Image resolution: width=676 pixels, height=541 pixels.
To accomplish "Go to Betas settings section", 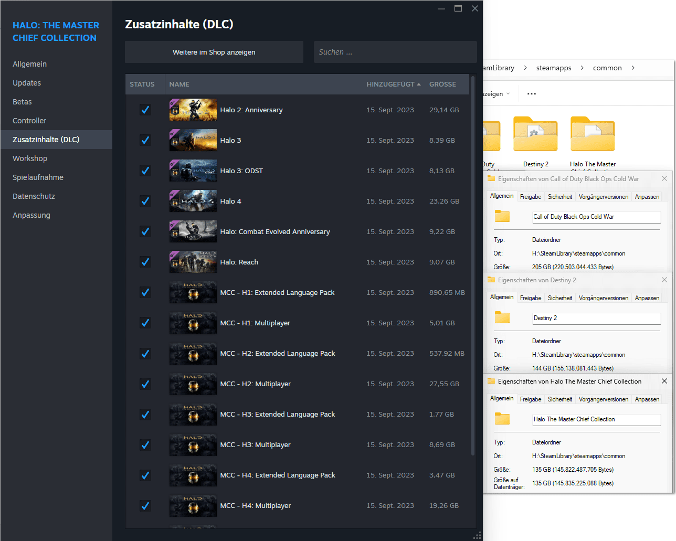I will pos(56,102).
